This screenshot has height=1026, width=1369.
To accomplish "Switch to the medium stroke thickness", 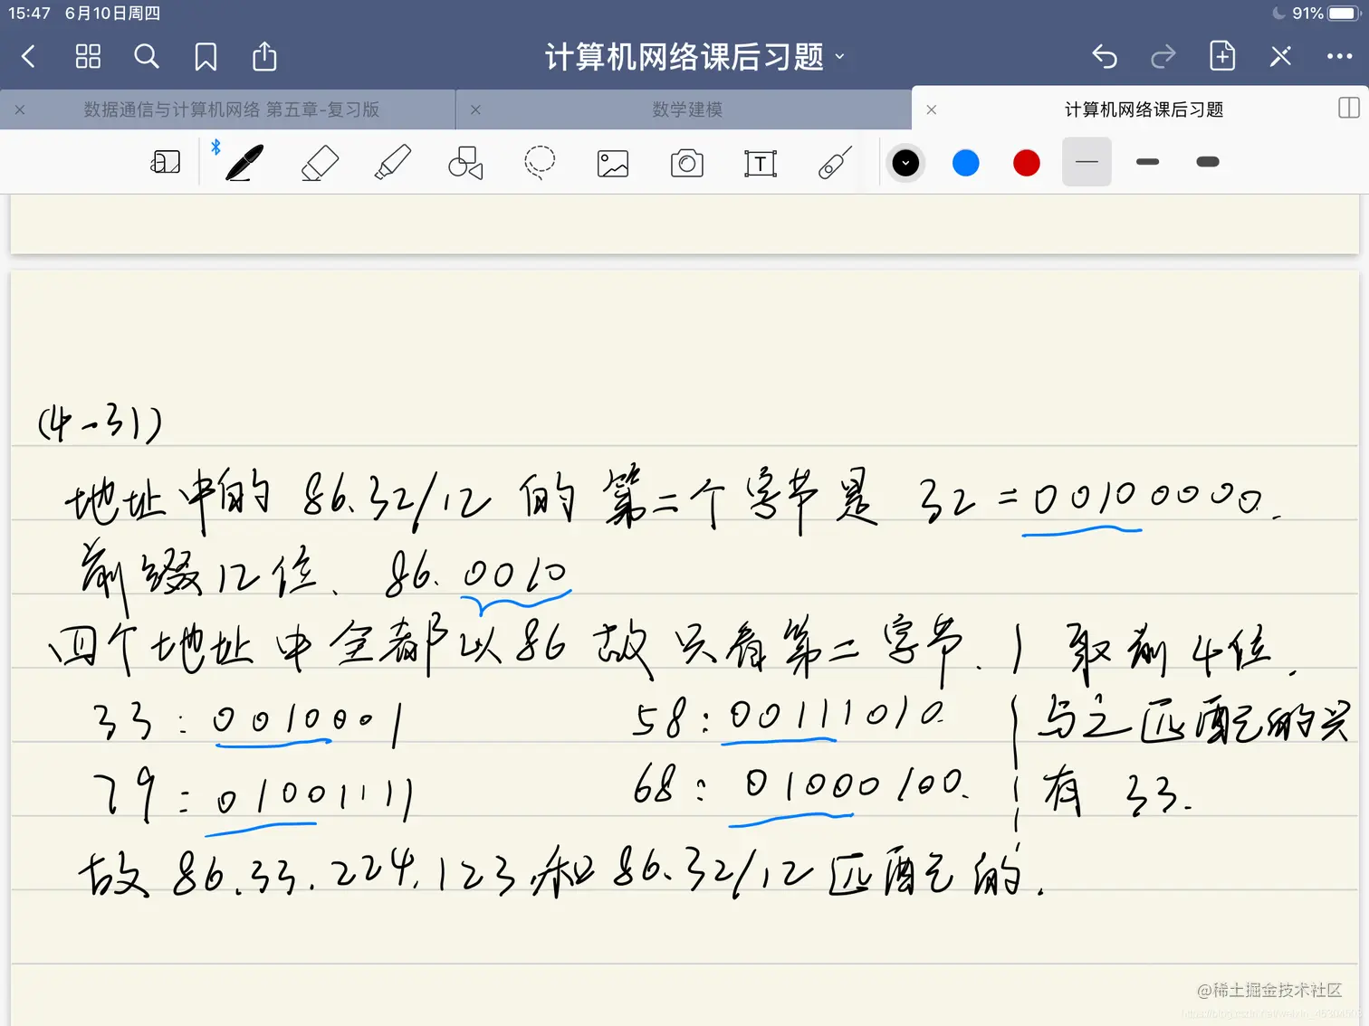I will click(1146, 162).
